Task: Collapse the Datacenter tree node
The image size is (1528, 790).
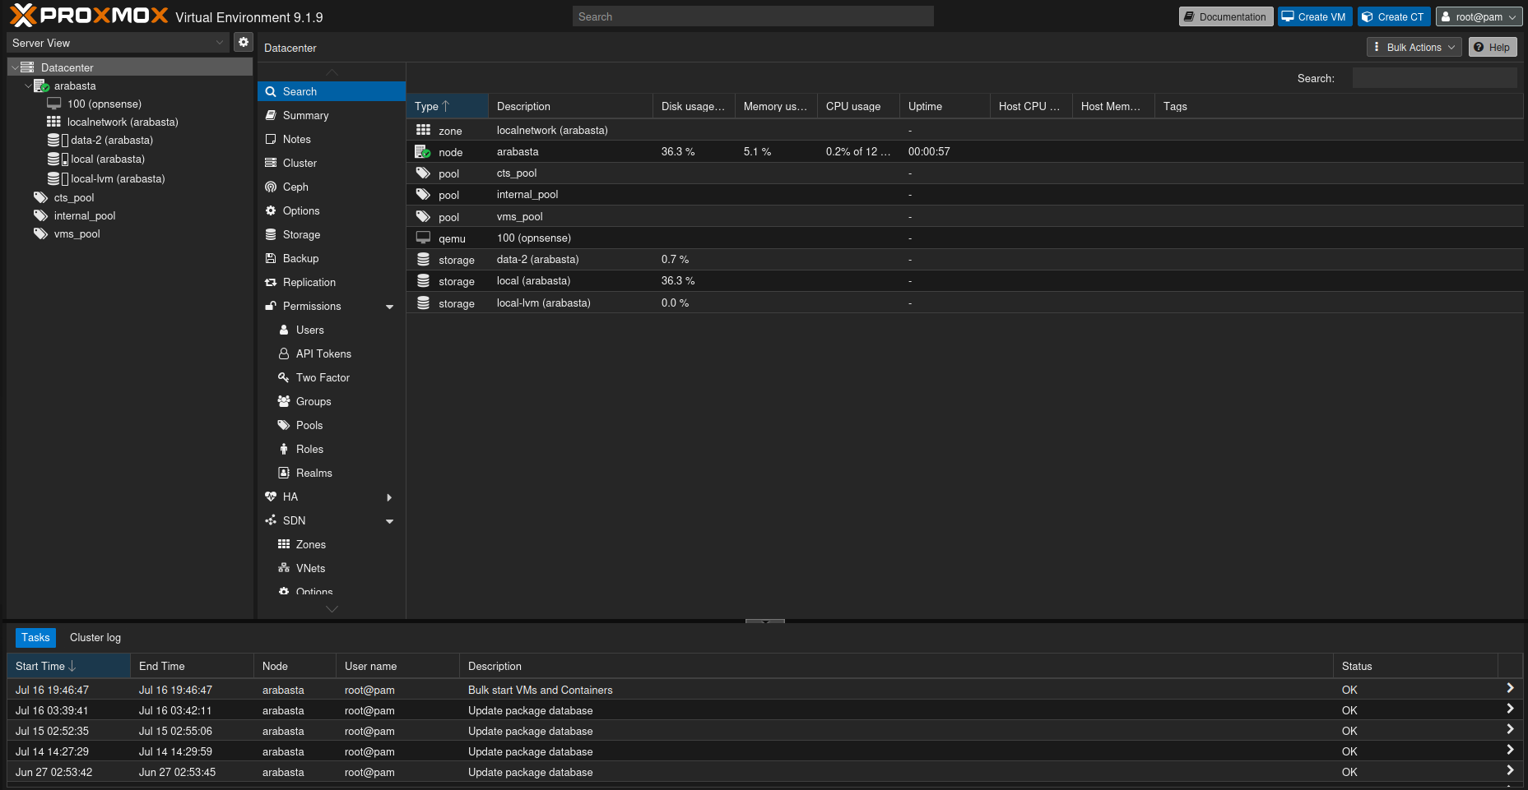Action: tap(15, 67)
